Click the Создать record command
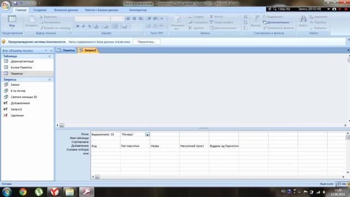The height and width of the screenshot is (197, 350). click(x=196, y=17)
